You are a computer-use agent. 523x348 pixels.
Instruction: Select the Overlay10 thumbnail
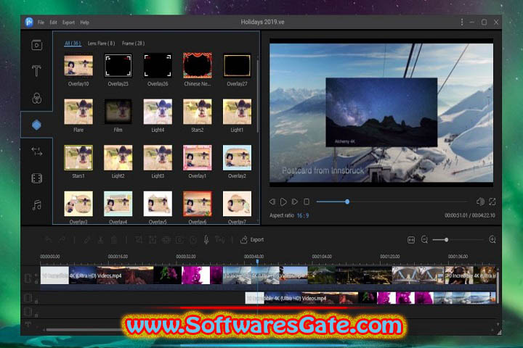pyautogui.click(x=78, y=65)
